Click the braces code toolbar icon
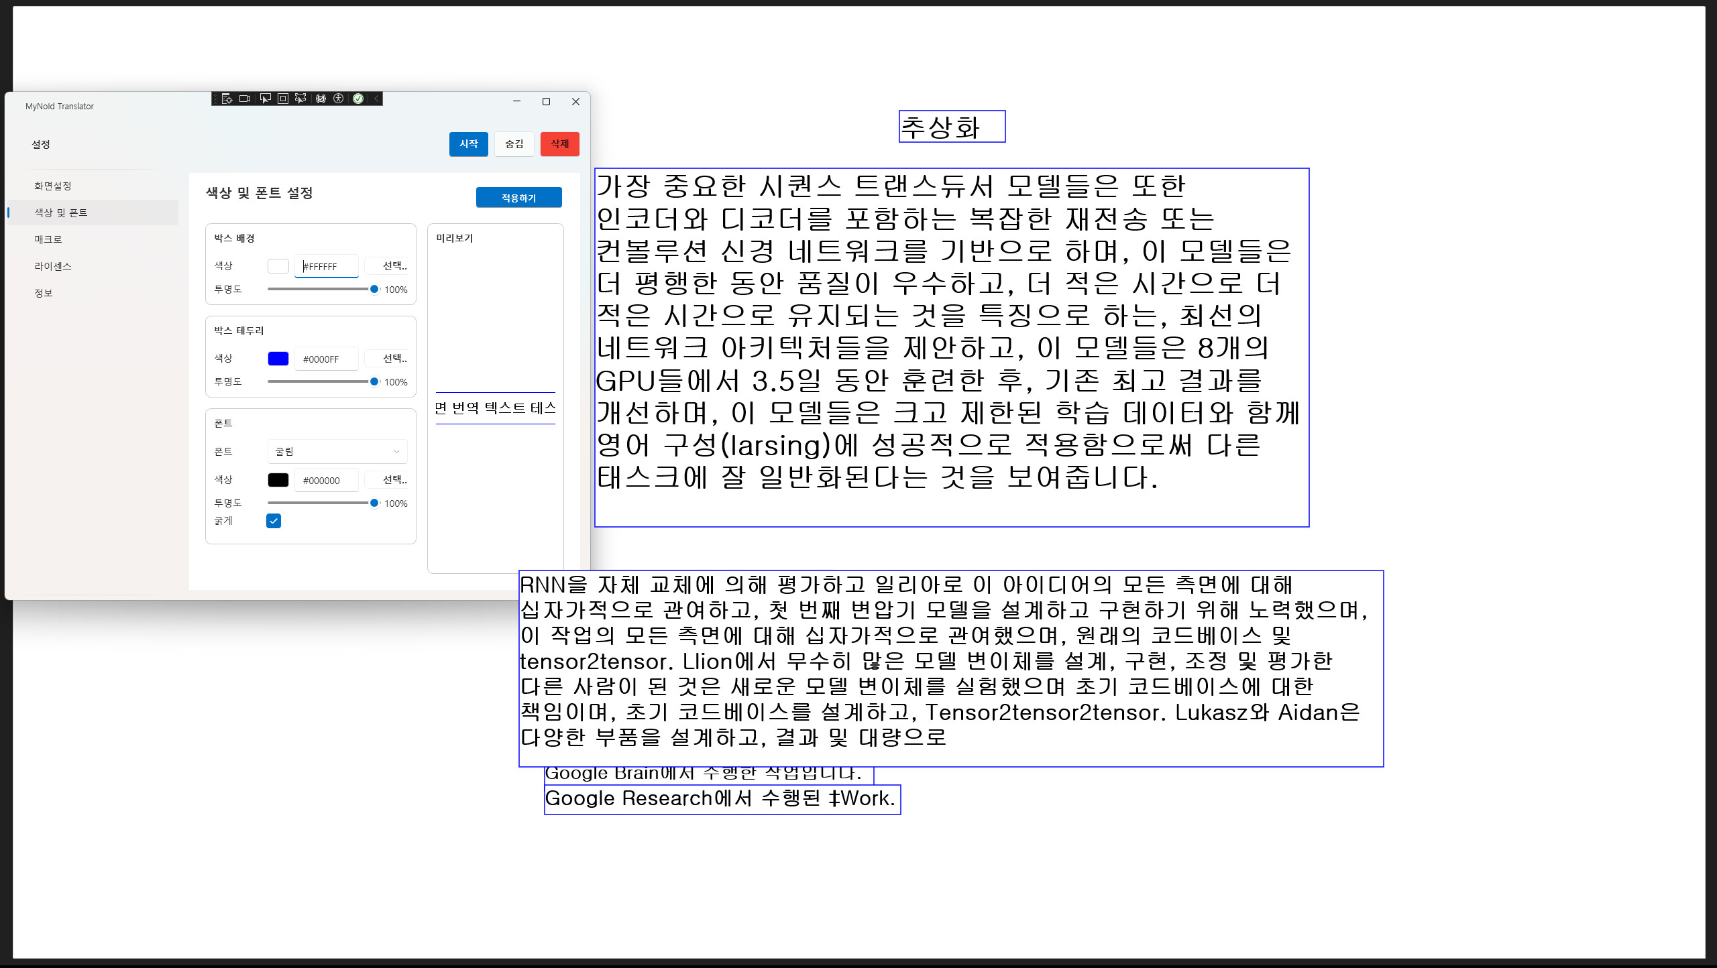The width and height of the screenshot is (1717, 968). point(321,99)
